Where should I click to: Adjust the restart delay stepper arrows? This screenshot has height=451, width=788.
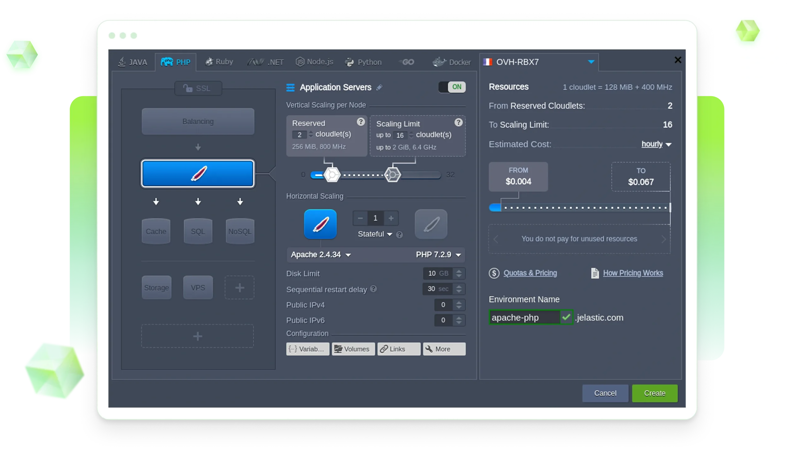(x=459, y=289)
